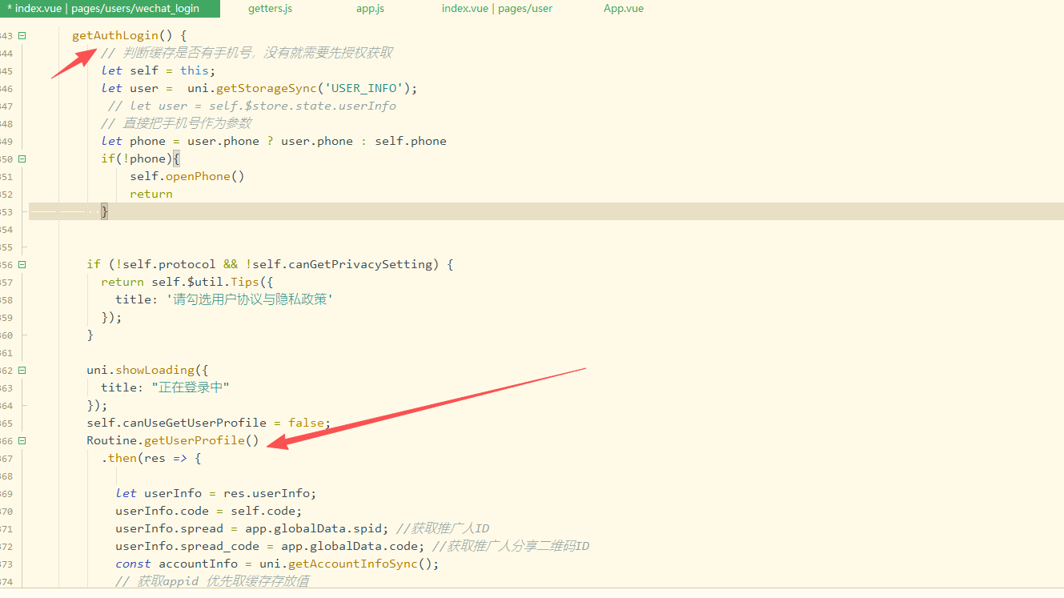
Task: Collapse the uni.showLoading block fold marker
Action: click(x=22, y=370)
